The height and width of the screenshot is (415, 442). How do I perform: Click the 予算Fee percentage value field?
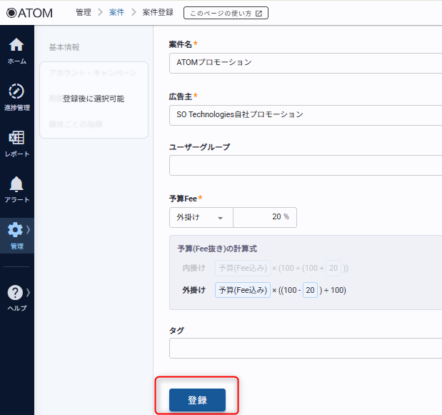264,217
